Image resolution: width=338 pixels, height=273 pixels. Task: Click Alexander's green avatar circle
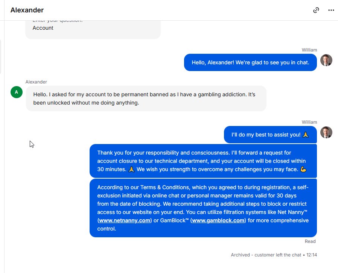[17, 92]
